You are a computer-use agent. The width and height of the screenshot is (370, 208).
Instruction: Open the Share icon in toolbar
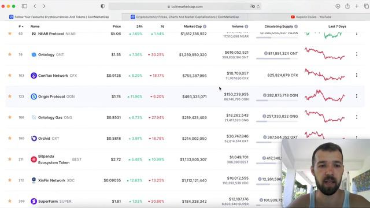tap(347, 6)
